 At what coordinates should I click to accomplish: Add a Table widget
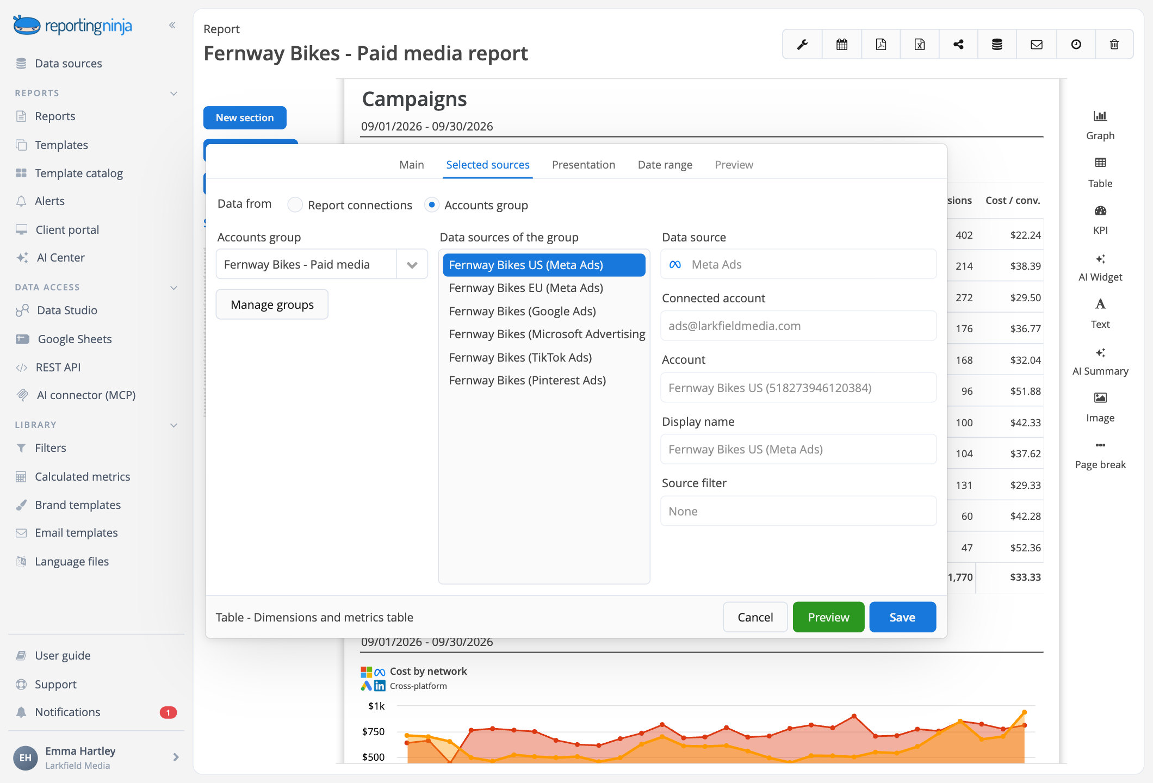pyautogui.click(x=1100, y=172)
